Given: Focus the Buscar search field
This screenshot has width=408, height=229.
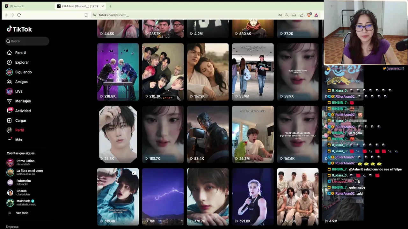Looking at the screenshot, I should 27,41.
